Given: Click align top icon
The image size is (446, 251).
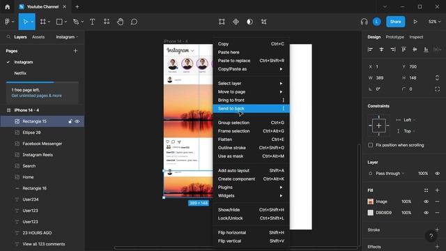Looking at the screenshot, I should tap(403, 50).
